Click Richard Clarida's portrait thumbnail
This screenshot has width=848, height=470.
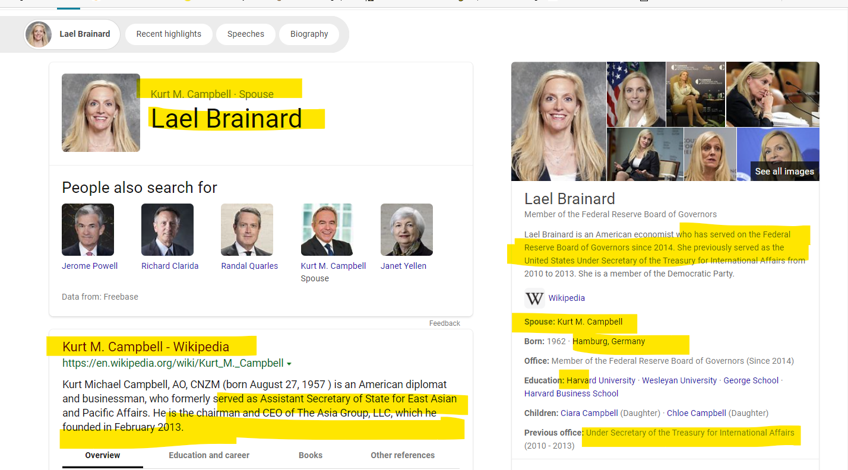(167, 230)
